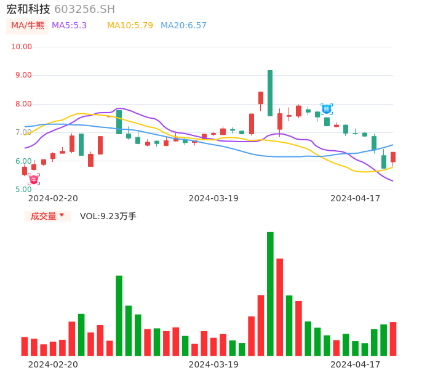This screenshot has width=422, height=373.
Task: Click the MA10:5.79 legend label
Action: click(x=130, y=26)
